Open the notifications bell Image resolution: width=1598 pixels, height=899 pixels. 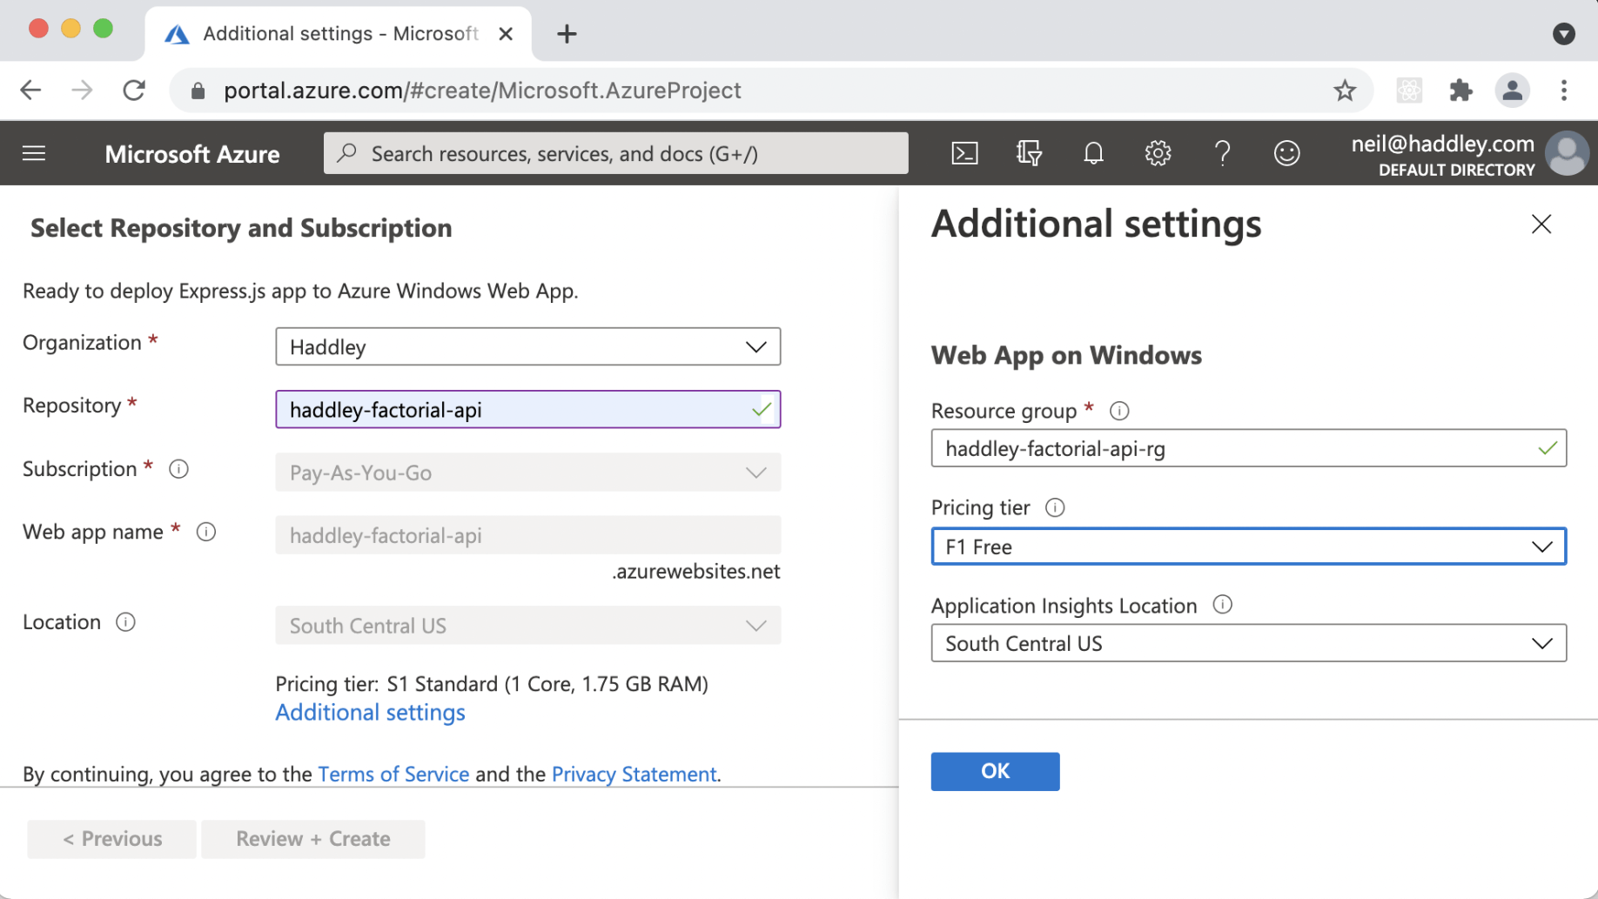click(1093, 153)
